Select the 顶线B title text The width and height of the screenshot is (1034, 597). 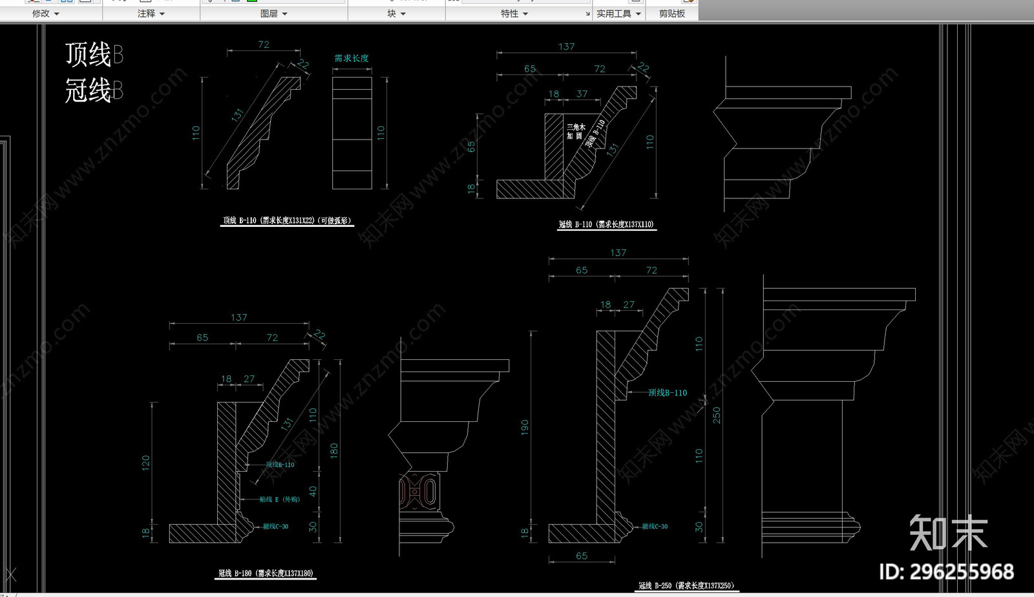tap(94, 54)
